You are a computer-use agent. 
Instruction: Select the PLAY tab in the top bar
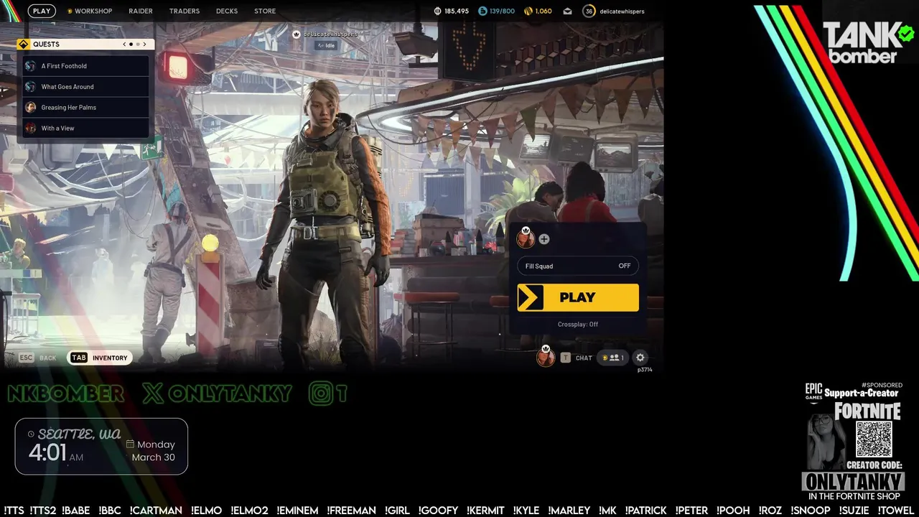tap(42, 11)
